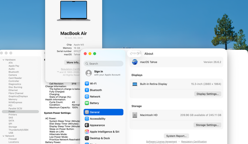Click the Search field in System Settings

pos(103,64)
